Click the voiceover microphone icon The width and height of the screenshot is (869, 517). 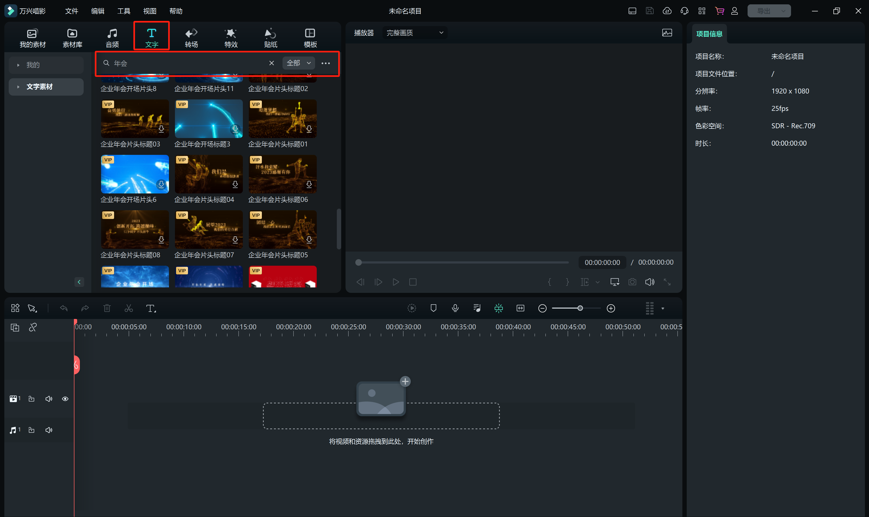point(455,308)
